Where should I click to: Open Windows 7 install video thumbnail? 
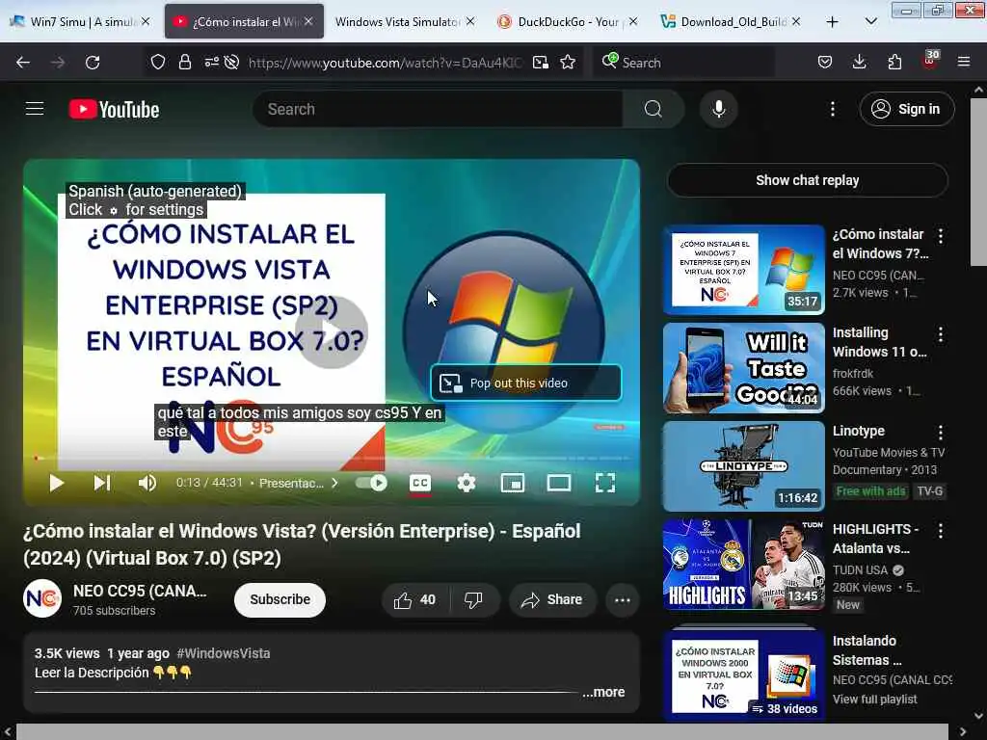[x=743, y=270]
